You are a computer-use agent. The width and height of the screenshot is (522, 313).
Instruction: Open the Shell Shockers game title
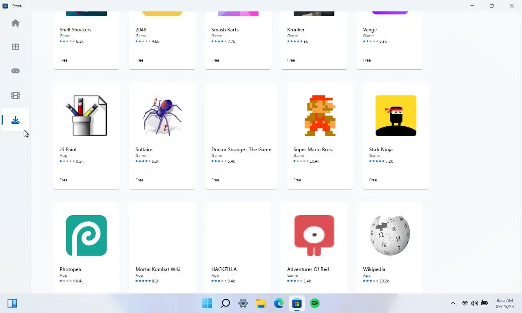point(75,30)
